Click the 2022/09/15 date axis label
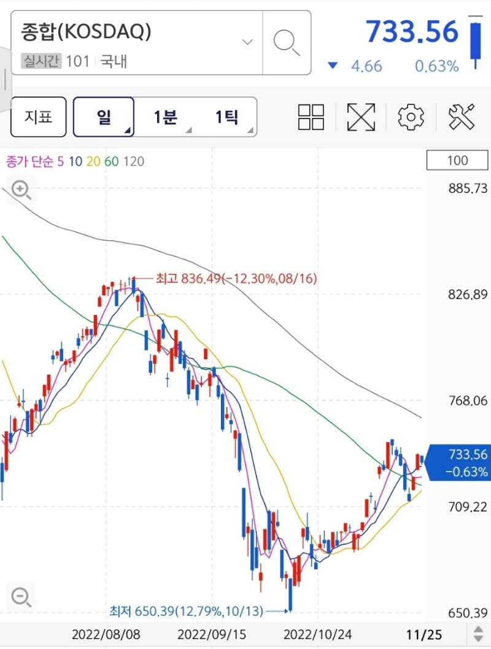This screenshot has width=491, height=649. point(212,634)
